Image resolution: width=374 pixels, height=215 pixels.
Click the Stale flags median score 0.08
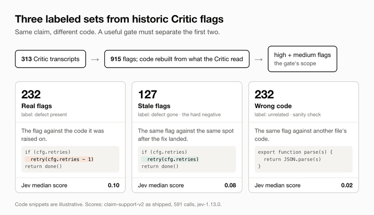pos(230,185)
